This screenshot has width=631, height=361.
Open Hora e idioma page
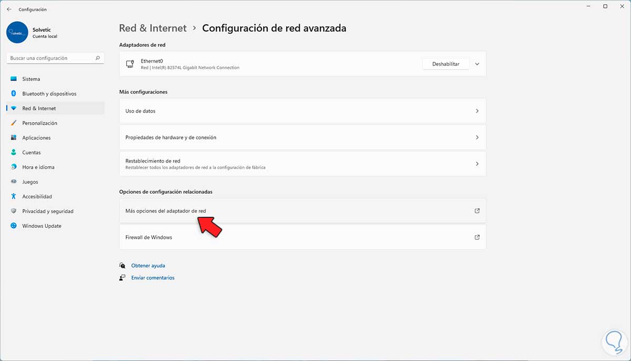tap(56, 167)
